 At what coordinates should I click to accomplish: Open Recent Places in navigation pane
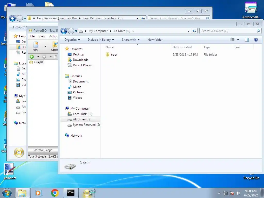(82, 65)
